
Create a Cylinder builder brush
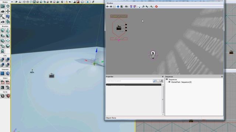(8, 36)
